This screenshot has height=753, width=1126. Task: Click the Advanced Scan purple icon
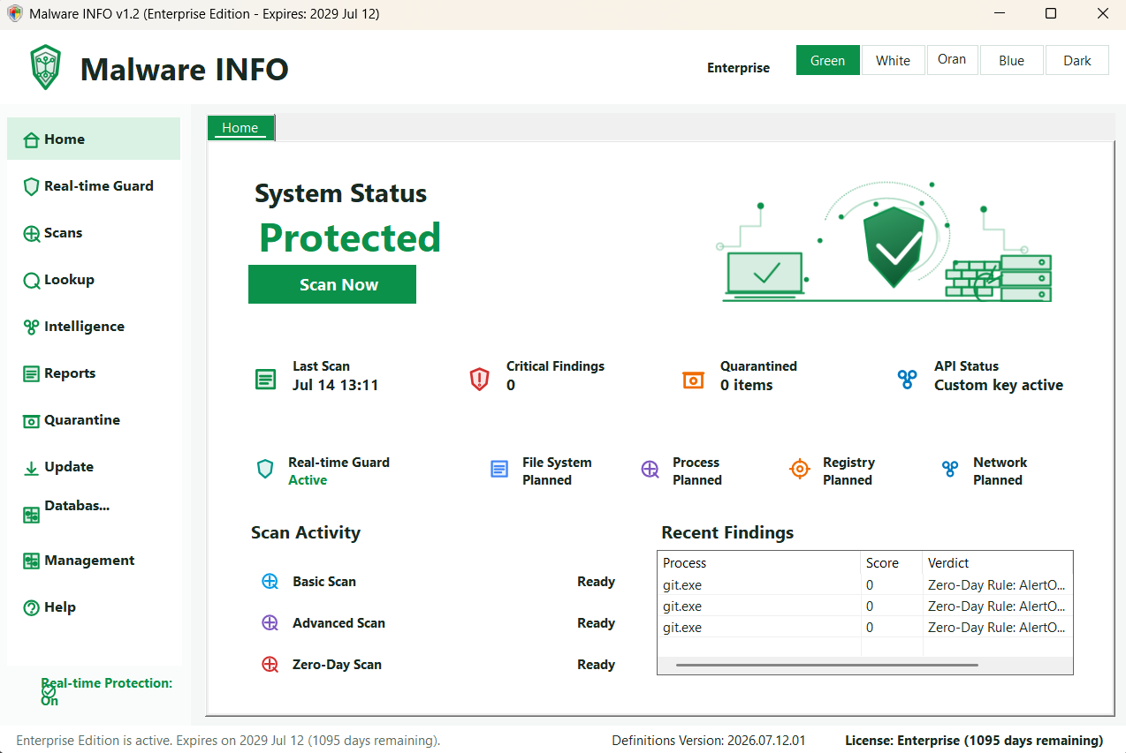tap(270, 623)
